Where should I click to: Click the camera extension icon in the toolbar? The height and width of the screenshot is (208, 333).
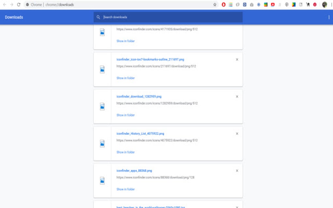[x=251, y=5]
